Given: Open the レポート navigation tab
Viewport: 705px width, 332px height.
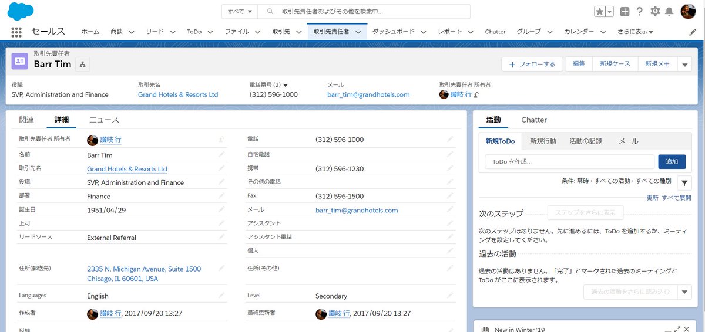Looking at the screenshot, I should pyautogui.click(x=449, y=32).
